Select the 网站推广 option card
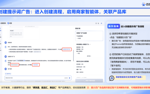 click(16, 33)
